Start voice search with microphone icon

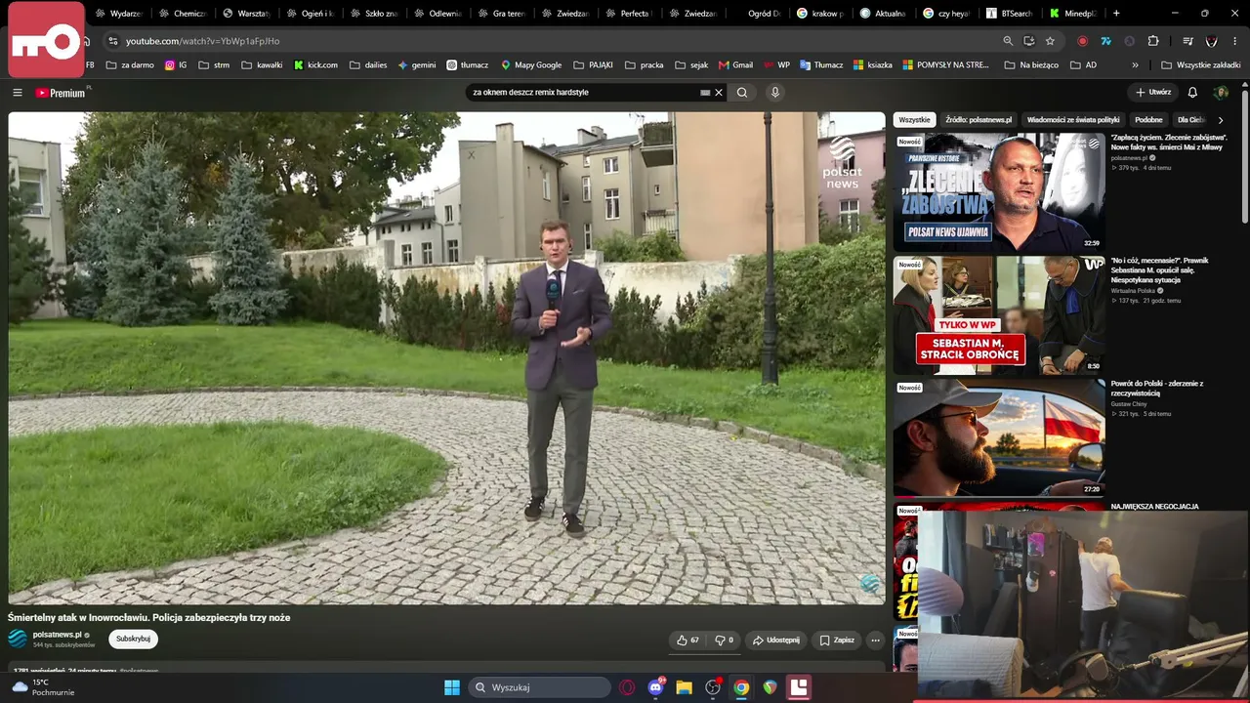point(775,93)
